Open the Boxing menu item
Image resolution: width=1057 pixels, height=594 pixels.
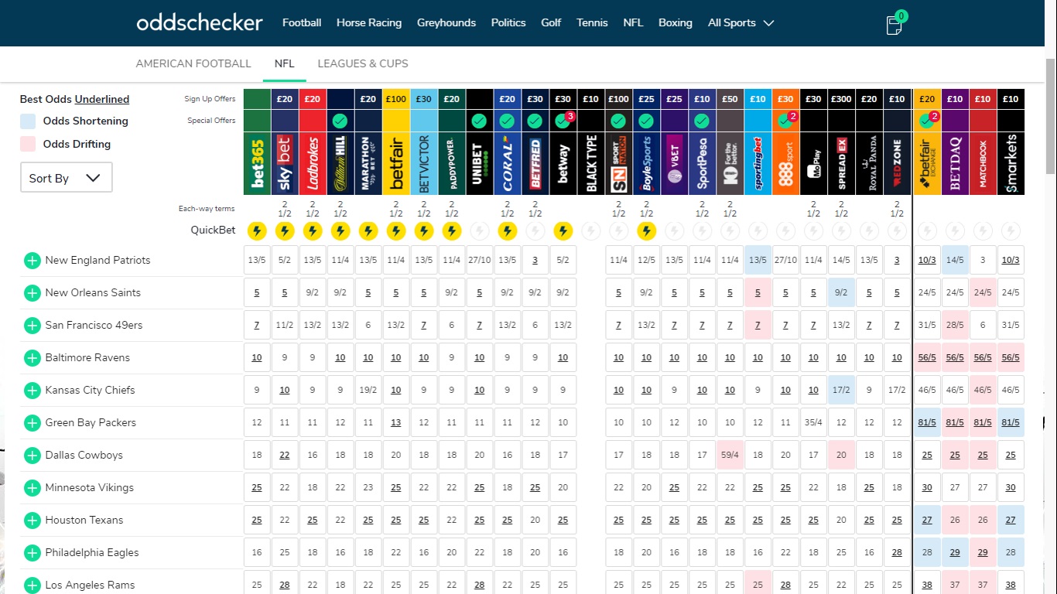pos(676,22)
